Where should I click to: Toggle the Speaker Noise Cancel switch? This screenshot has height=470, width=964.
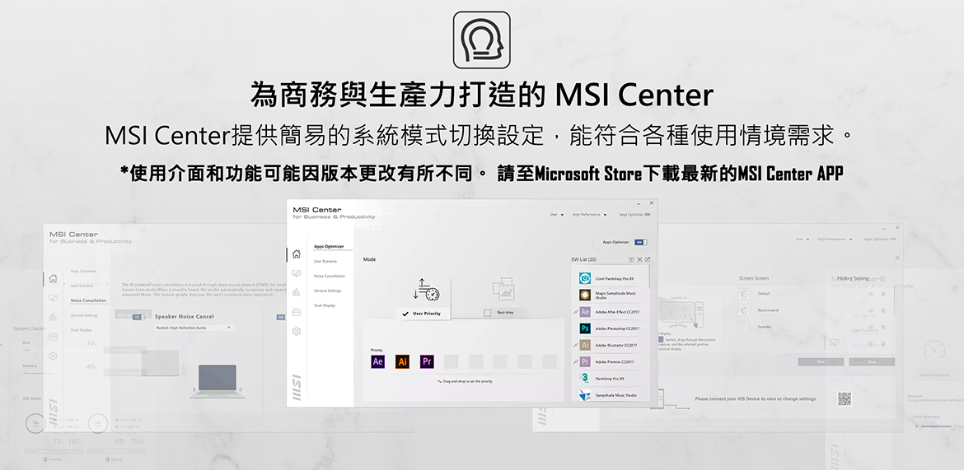(137, 317)
